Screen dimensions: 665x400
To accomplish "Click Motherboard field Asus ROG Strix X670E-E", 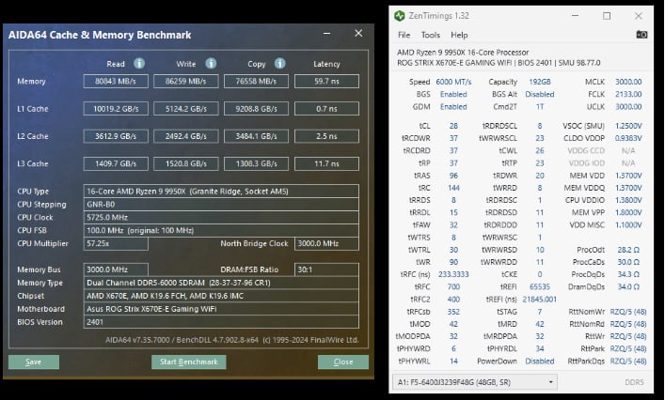I will pyautogui.click(x=221, y=309).
